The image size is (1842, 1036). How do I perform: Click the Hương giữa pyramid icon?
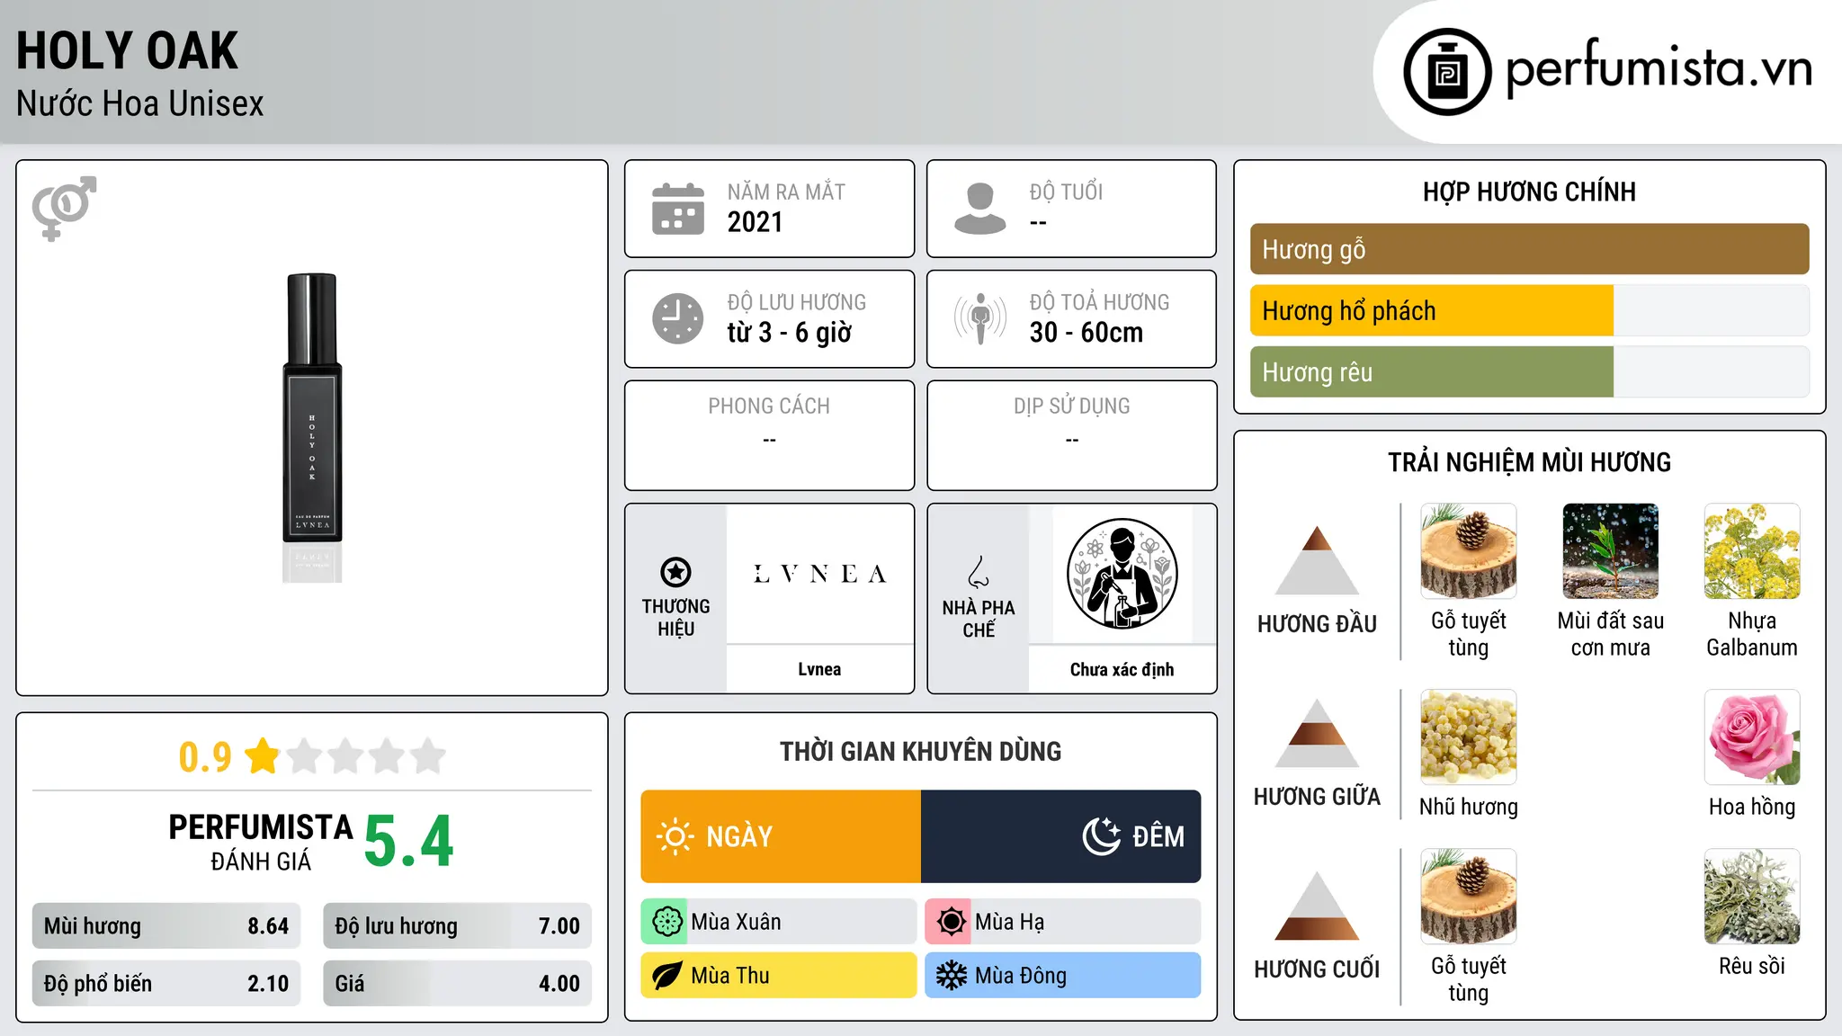pyautogui.click(x=1317, y=733)
